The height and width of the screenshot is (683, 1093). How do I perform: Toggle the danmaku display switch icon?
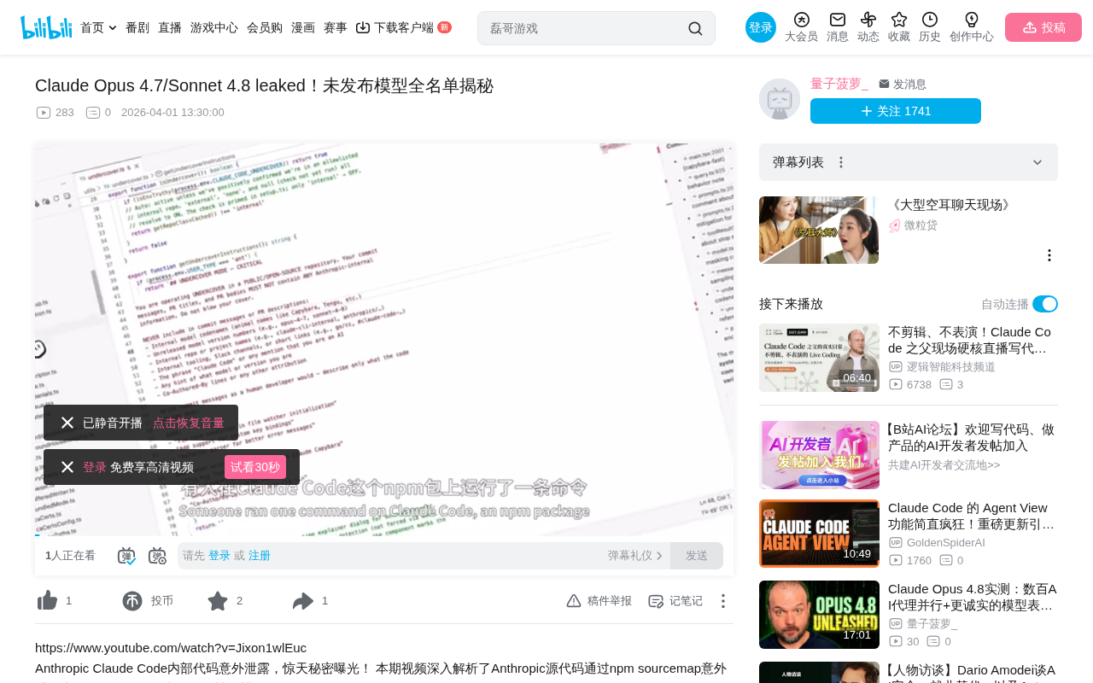pos(126,556)
